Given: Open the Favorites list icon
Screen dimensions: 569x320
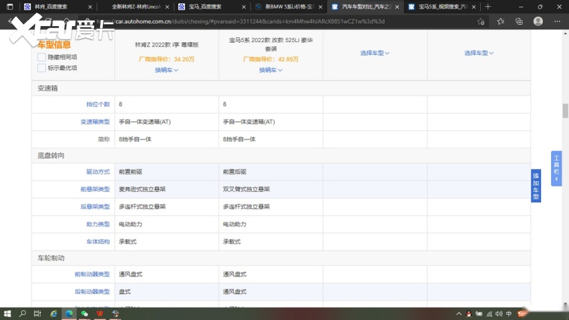Looking at the screenshot, I should [501, 21].
